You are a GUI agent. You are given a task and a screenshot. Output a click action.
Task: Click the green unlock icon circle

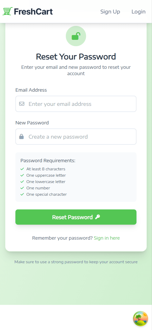point(76,36)
